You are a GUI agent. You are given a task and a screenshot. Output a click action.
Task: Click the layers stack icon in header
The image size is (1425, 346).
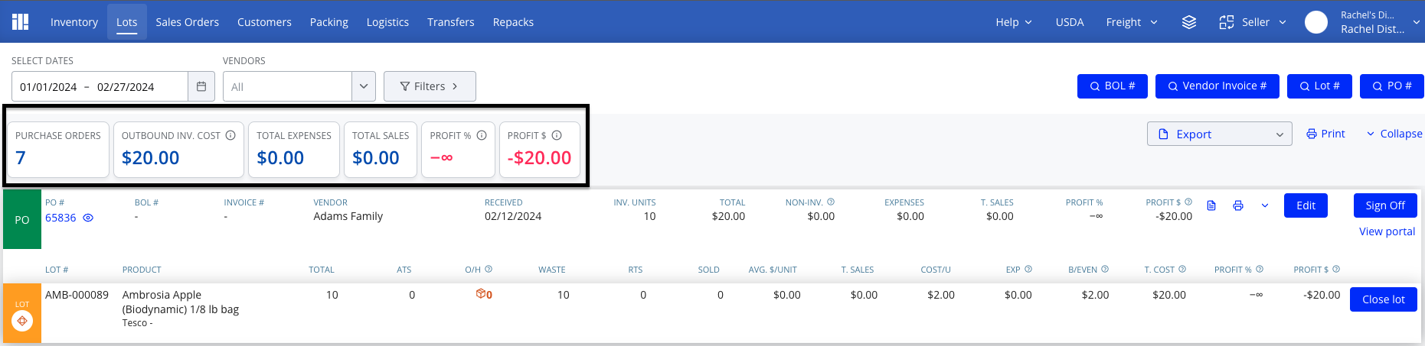coord(1188,22)
